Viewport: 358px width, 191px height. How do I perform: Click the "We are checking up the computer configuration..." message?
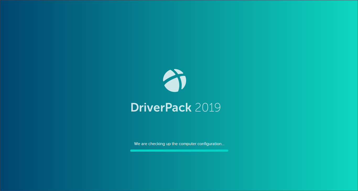click(x=179, y=144)
